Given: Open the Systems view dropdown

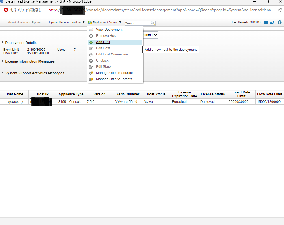Looking at the screenshot, I should point(150,35).
